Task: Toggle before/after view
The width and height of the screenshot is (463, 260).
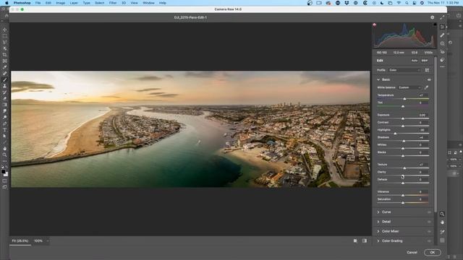Action: tap(365, 240)
